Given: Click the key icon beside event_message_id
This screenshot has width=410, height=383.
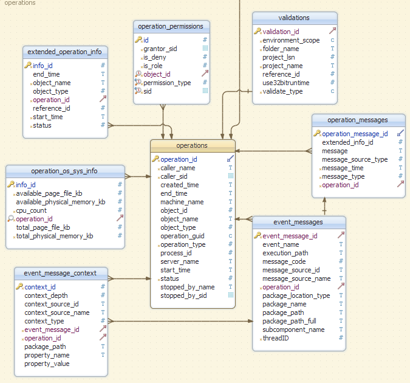Looking at the screenshot, I should [258, 236].
